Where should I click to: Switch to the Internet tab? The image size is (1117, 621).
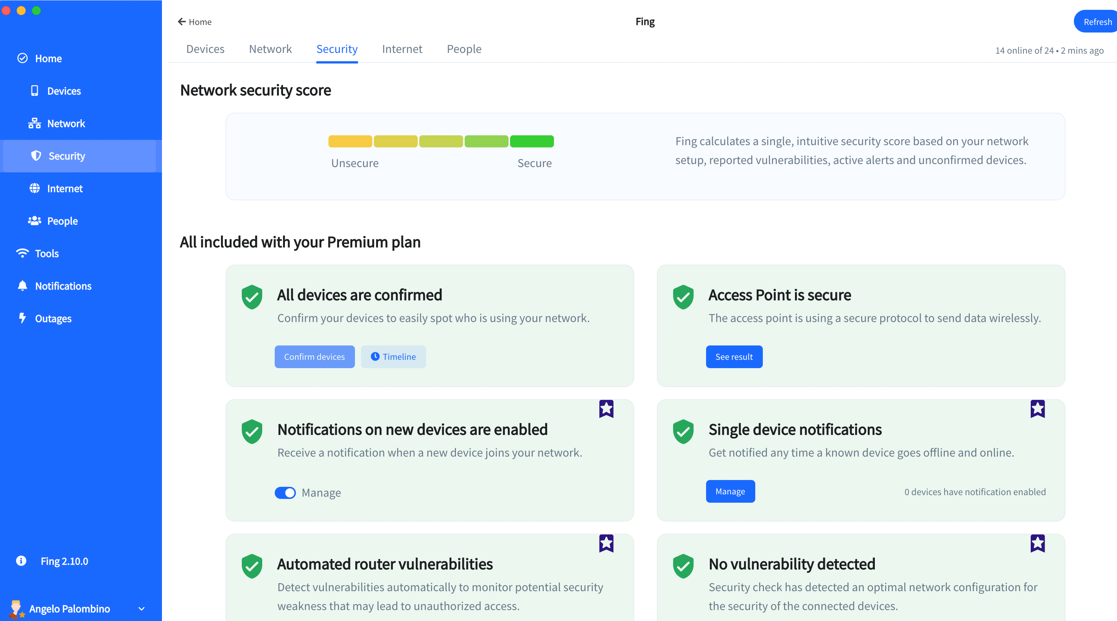402,49
